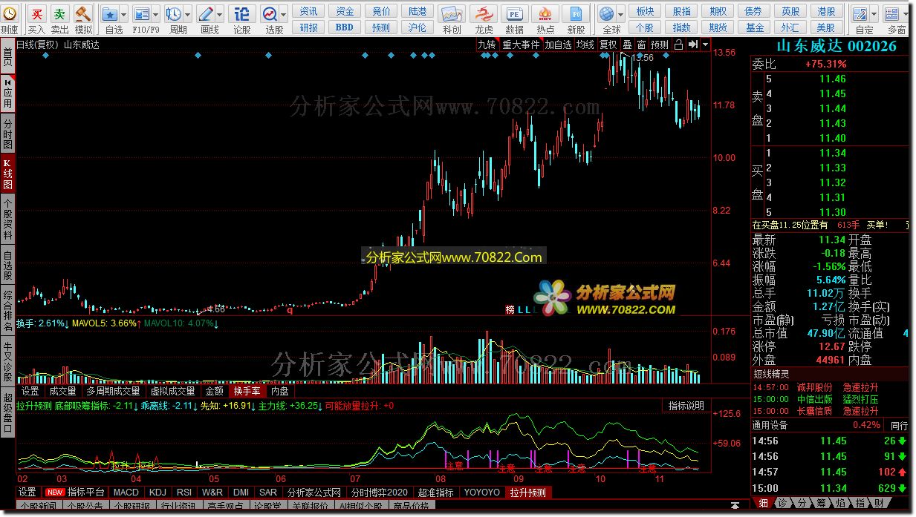The width and height of the screenshot is (916, 517).
Task: Open the 新股 IPO icon
Action: point(576,14)
